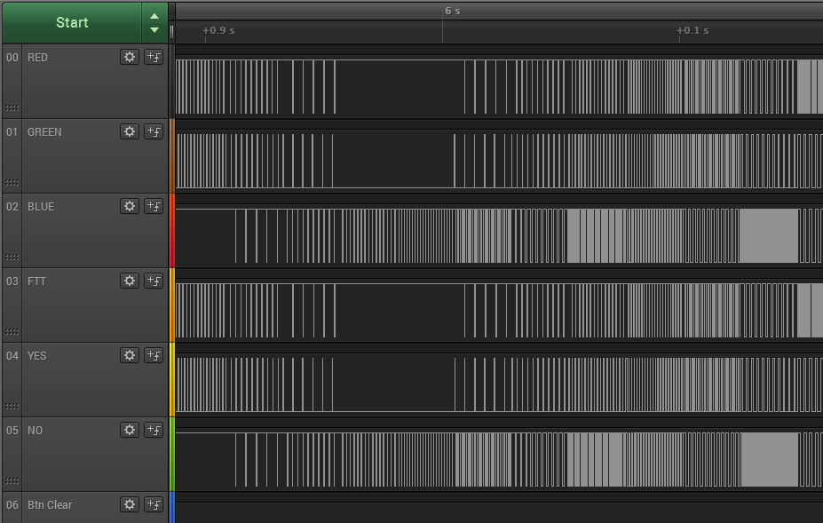Click the brown color strip of GREEN channel
Image resolution: width=823 pixels, height=523 pixels.
171,156
